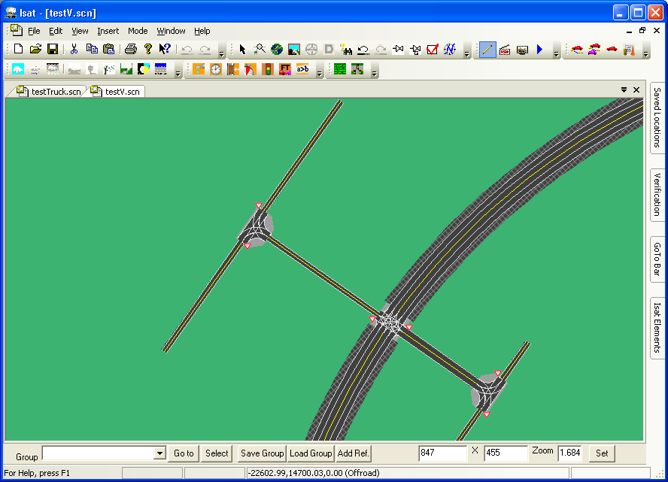Click the blue play arrow icon

coord(539,50)
